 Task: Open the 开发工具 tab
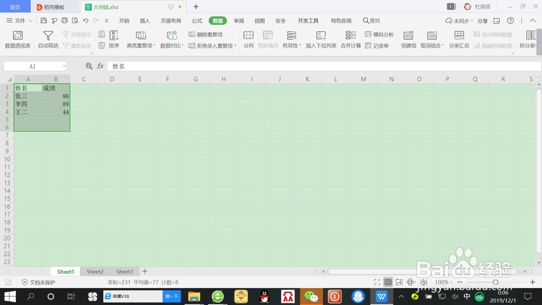coord(308,21)
